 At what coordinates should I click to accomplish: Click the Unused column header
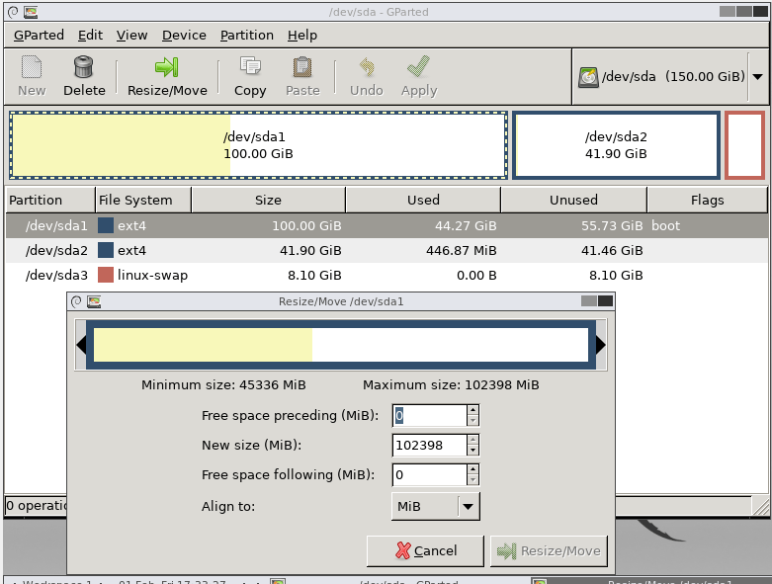click(573, 201)
